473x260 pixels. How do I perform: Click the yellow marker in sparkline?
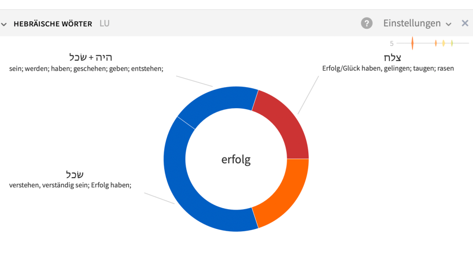pyautogui.click(x=443, y=43)
